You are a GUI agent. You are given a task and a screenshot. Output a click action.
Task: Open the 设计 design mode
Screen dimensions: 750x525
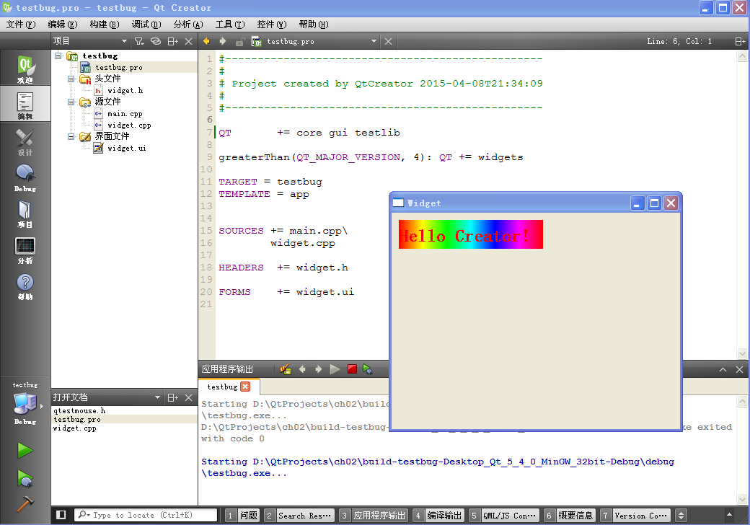[25, 141]
